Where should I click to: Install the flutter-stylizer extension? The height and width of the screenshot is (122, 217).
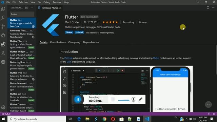point(31,69)
